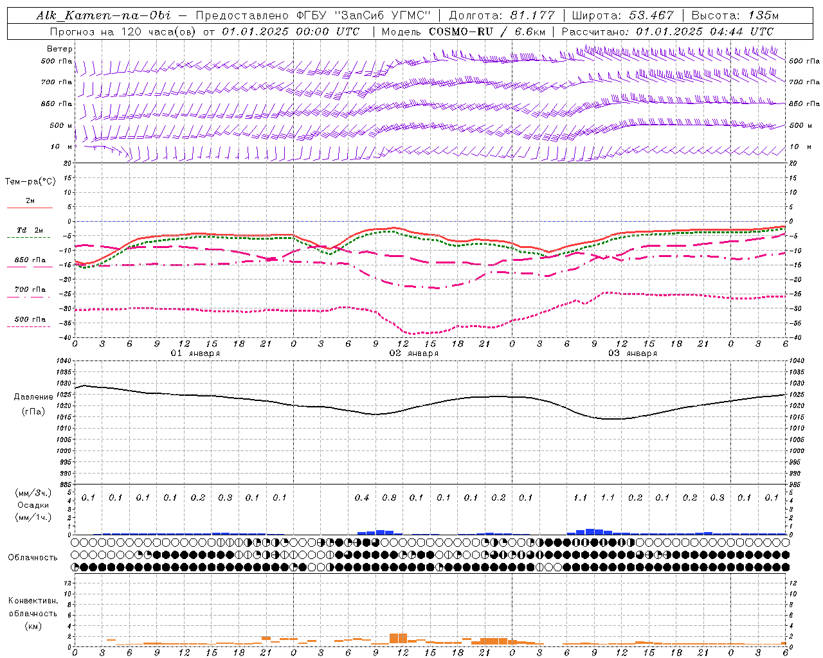823x658 pixels.
Task: Click the "02 января" date label
Action: click(x=414, y=353)
